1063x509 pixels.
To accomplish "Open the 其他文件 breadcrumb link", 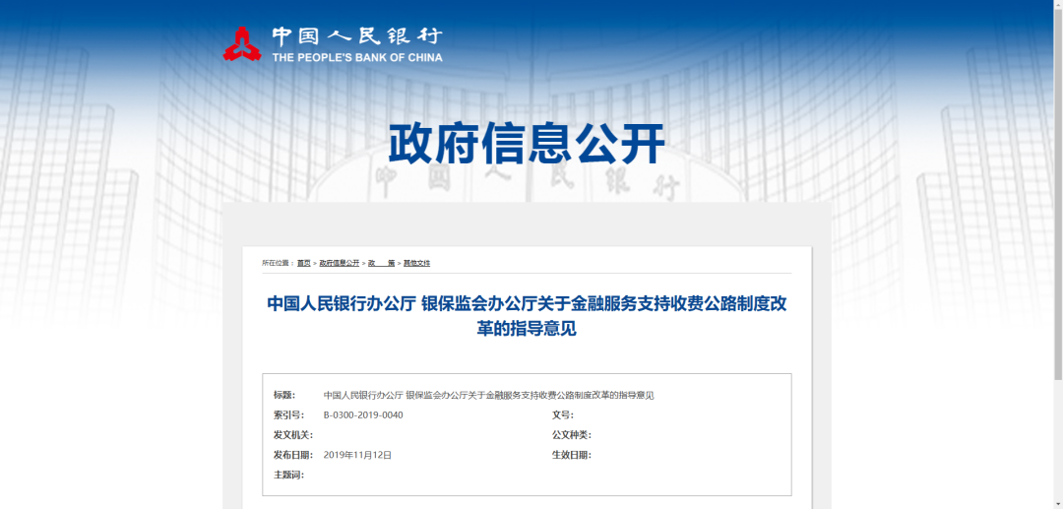I will (x=417, y=263).
